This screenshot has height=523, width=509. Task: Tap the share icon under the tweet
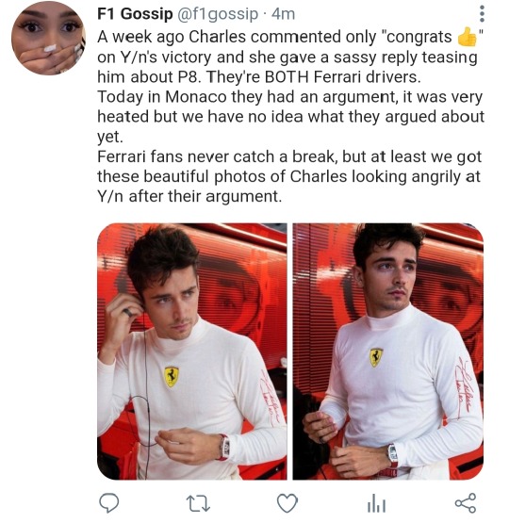[x=466, y=502]
